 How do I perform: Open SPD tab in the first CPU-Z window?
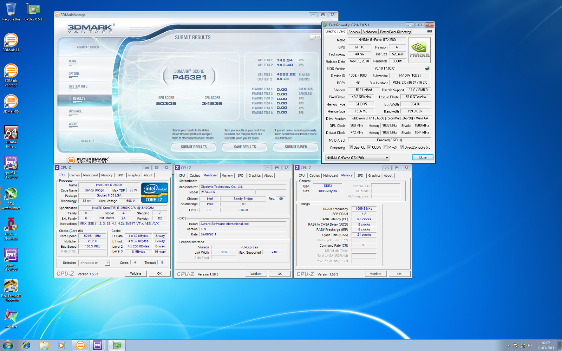120,175
